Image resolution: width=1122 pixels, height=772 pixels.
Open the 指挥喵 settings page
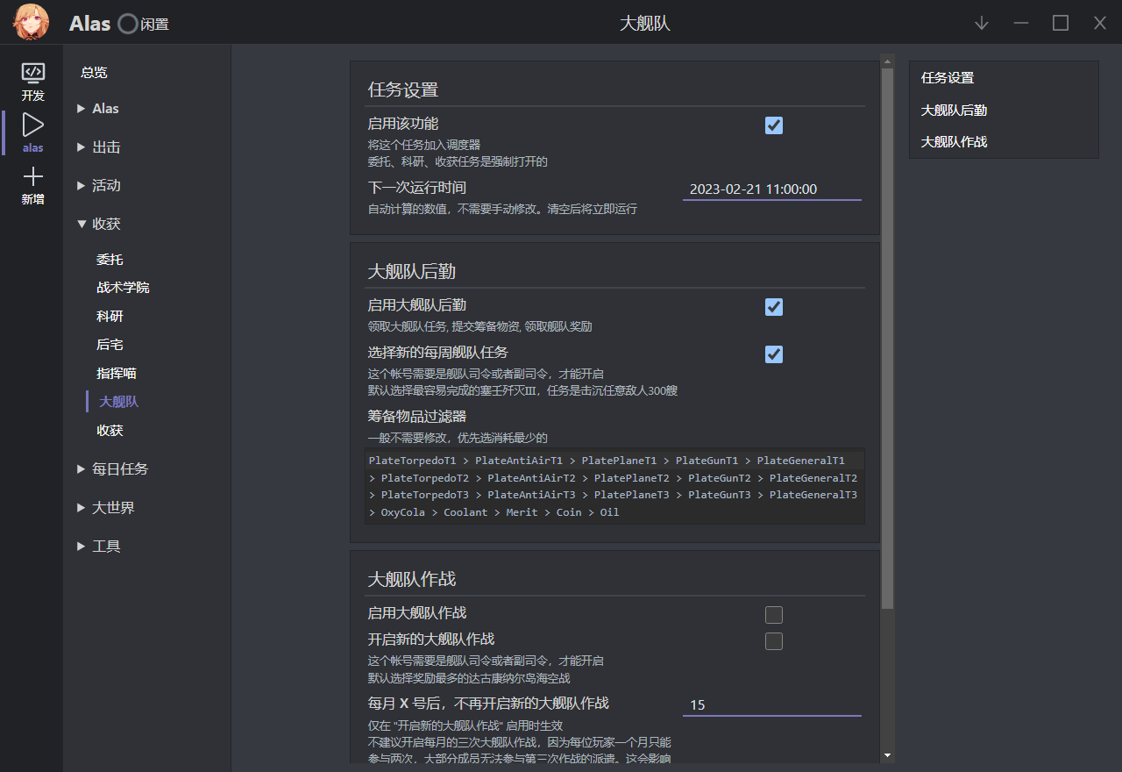coord(117,374)
